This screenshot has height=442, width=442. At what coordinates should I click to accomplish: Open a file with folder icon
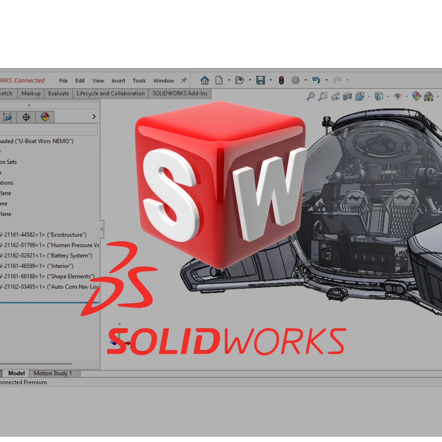tap(240, 80)
